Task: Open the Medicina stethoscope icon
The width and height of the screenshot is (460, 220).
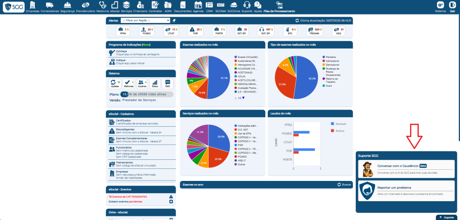Action: (103, 6)
